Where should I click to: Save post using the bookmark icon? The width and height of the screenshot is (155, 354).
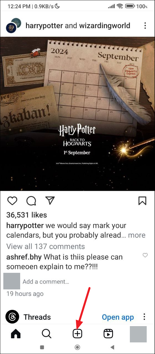point(142,201)
